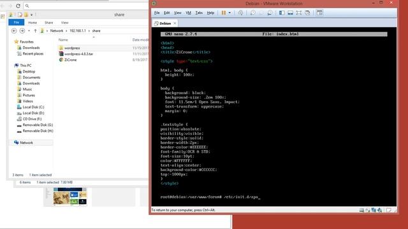The width and height of the screenshot is (408, 229).
Task: Click the browser reload button behind Explorer
Action: click(x=18, y=6)
